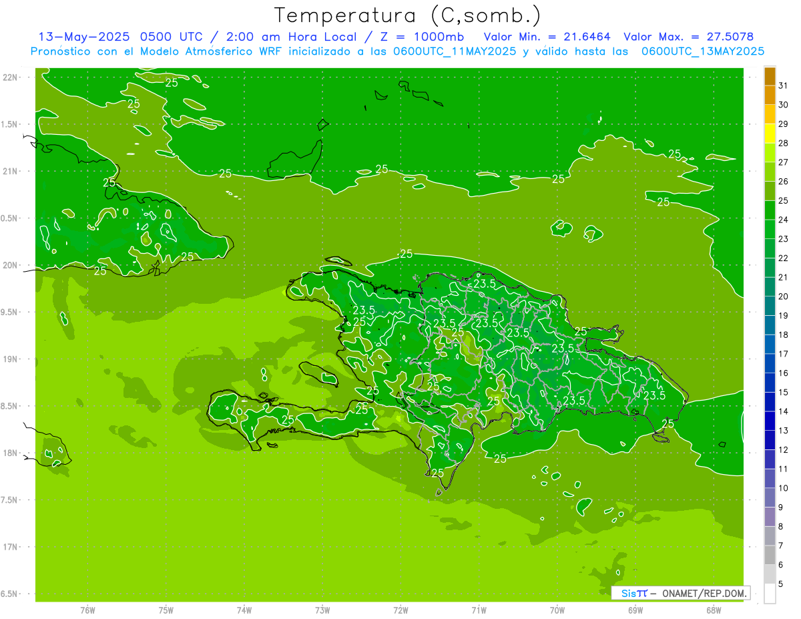Click the '21N' latitude axis label
This screenshot has height=619, width=801.
[11, 171]
